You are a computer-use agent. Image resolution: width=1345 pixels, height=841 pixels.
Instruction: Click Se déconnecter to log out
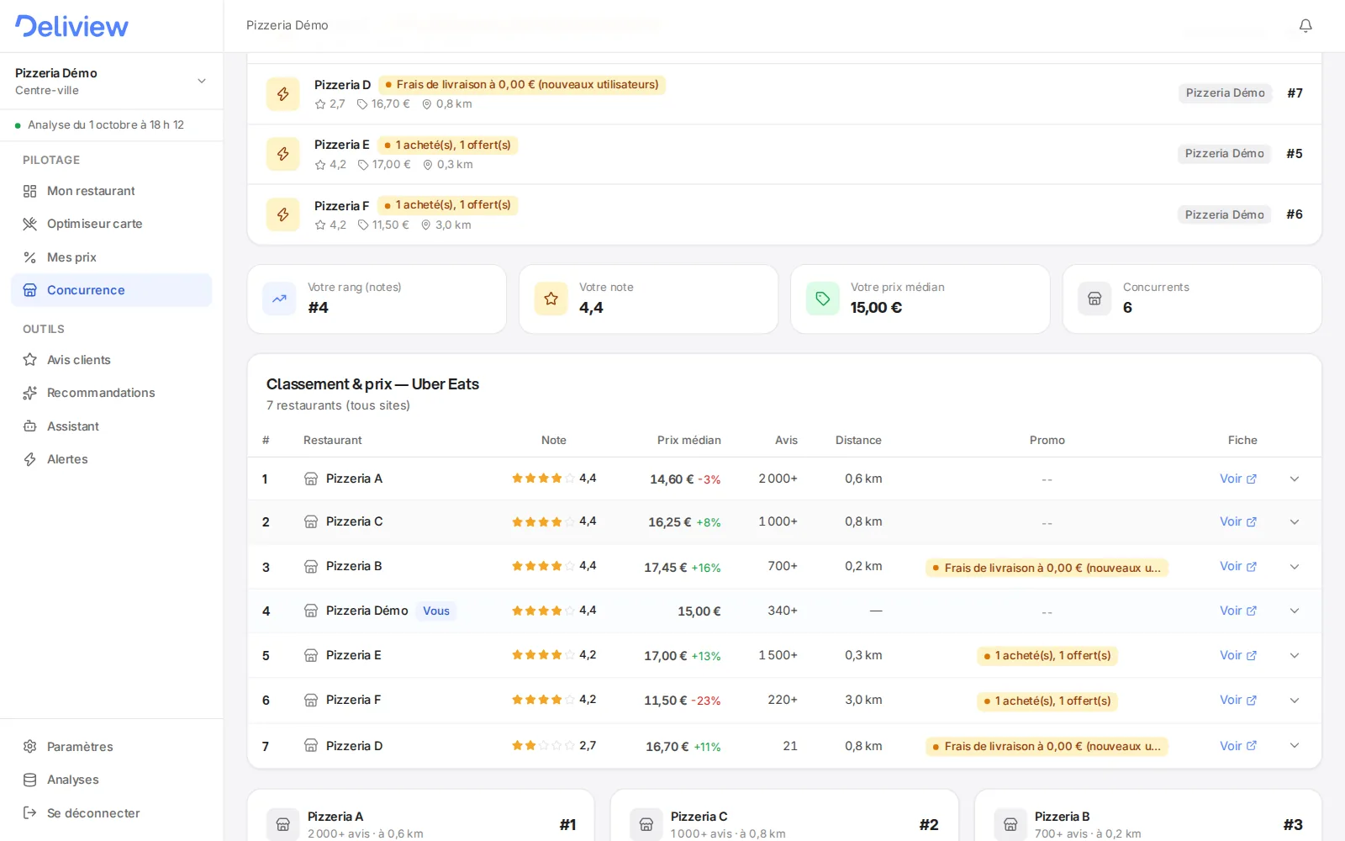coord(111,813)
